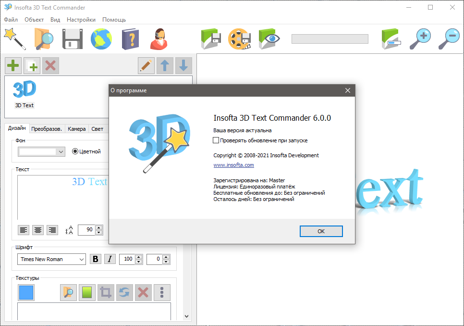Click the empty texture list box
Viewport: 464px width, 326px height.
(x=94, y=311)
